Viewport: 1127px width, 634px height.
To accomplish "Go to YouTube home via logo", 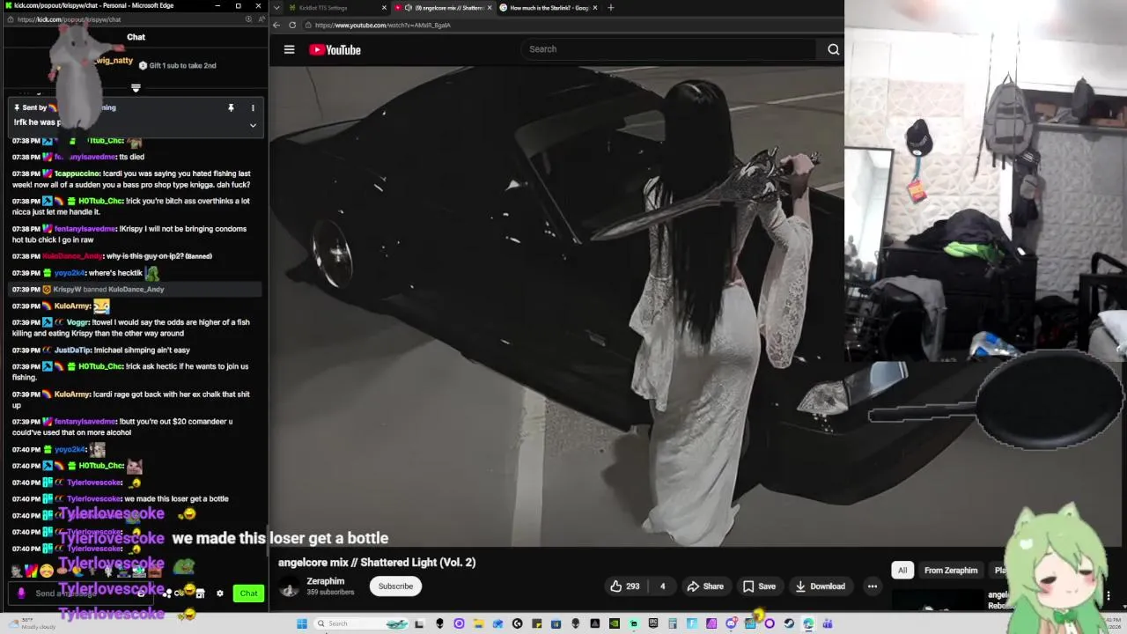I will click(x=335, y=50).
